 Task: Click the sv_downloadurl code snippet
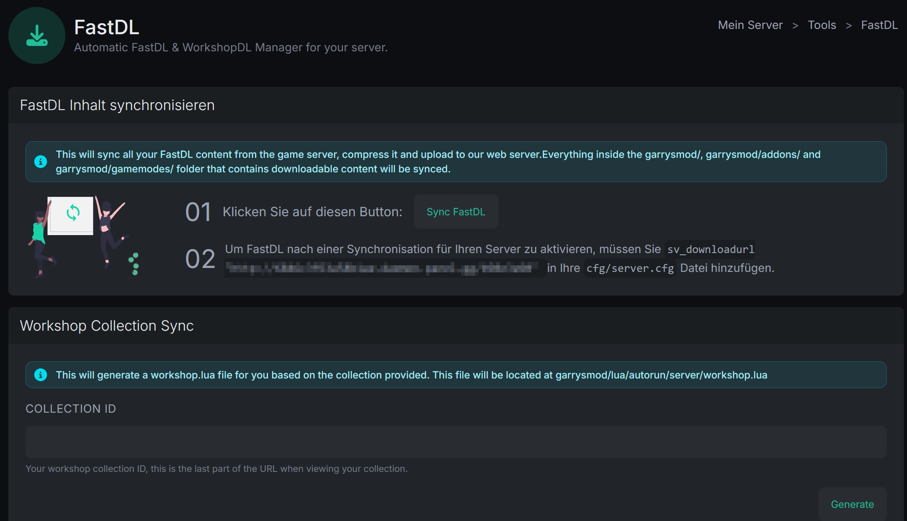point(710,250)
